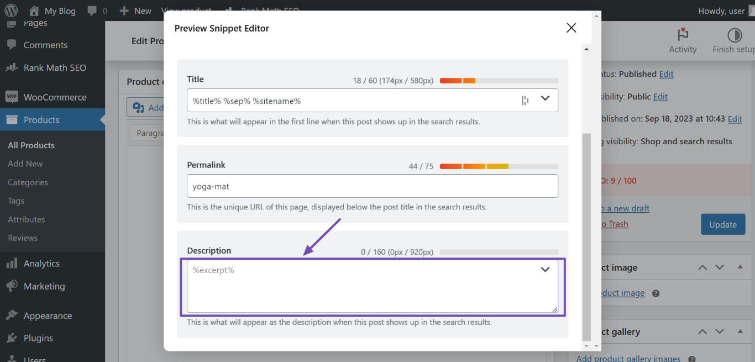This screenshot has height=362, width=755.
Task: Edit the published date link
Action: (735, 119)
